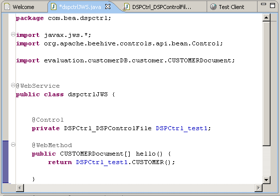Click on 'com.bea.dspctrl;' package name
The height and width of the screenshot is (196, 280).
coord(79,18)
